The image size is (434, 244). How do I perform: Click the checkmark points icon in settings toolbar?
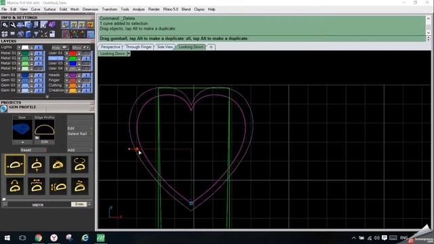[44, 34]
